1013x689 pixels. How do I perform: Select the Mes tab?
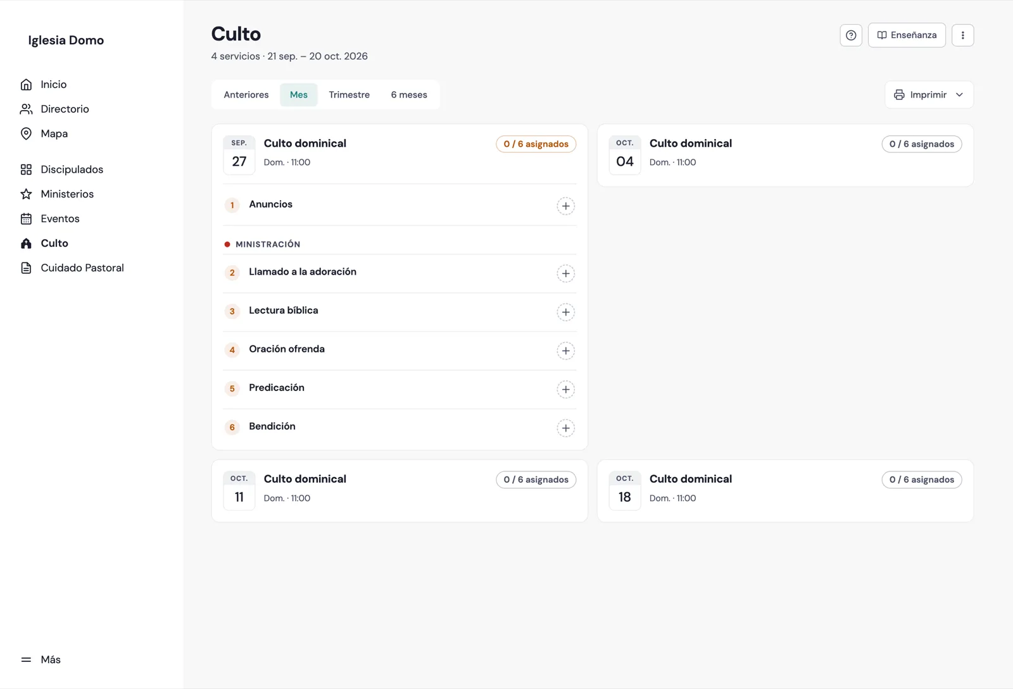pyautogui.click(x=299, y=95)
